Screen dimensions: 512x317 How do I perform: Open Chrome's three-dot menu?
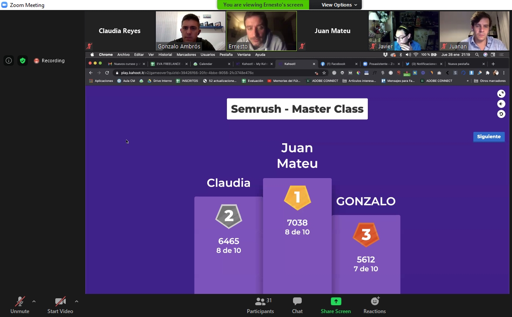point(504,73)
